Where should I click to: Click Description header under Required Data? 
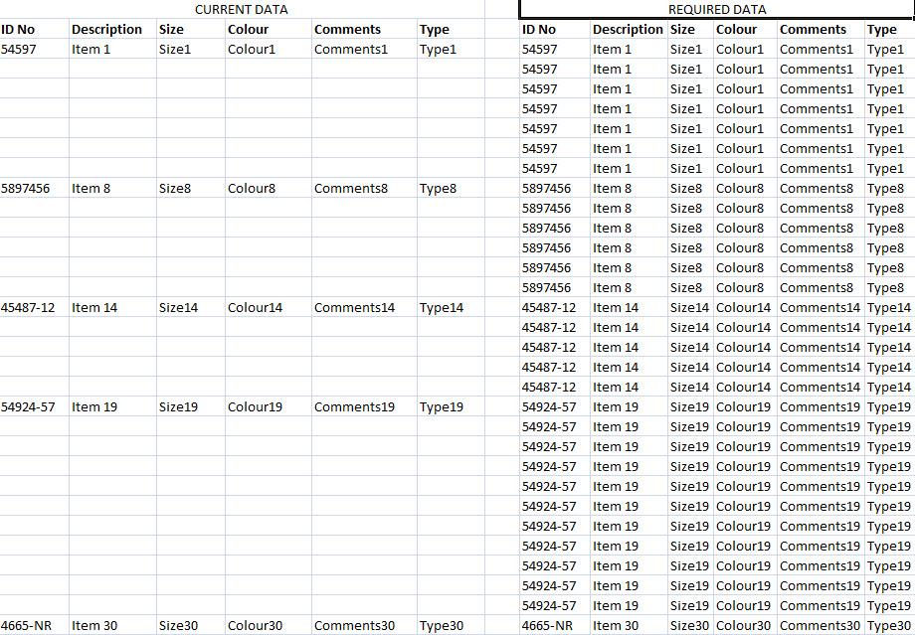628,29
